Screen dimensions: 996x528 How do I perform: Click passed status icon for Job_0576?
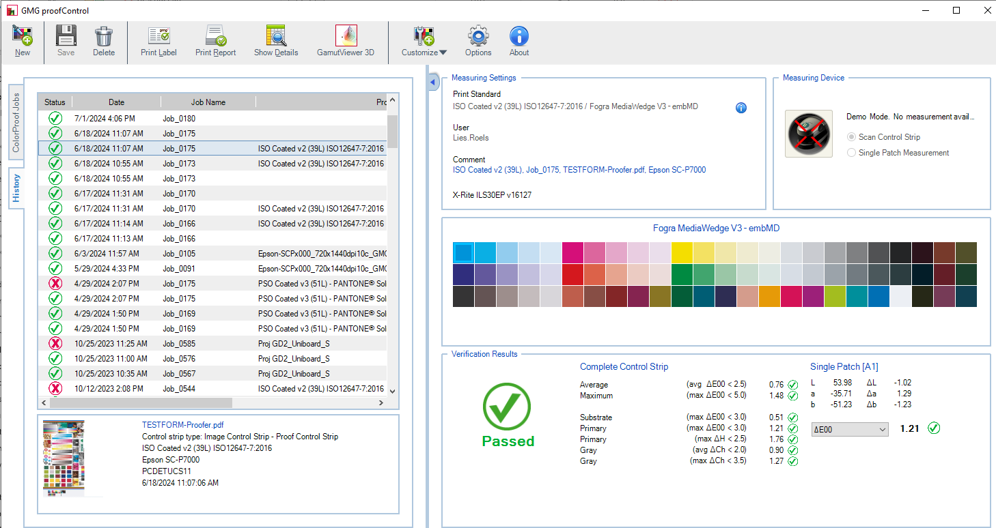coord(55,359)
